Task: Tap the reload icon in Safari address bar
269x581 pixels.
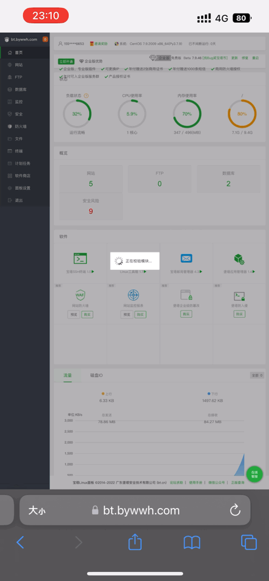Action: click(x=235, y=510)
